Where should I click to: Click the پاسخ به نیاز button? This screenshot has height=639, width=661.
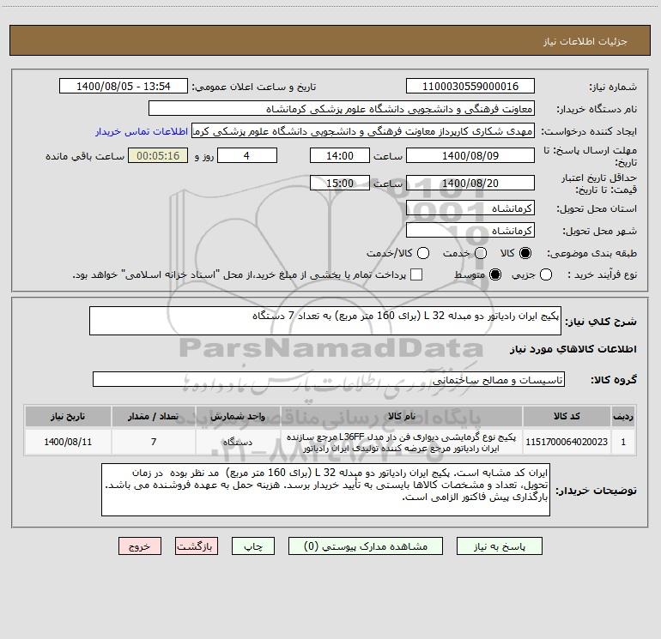499,546
